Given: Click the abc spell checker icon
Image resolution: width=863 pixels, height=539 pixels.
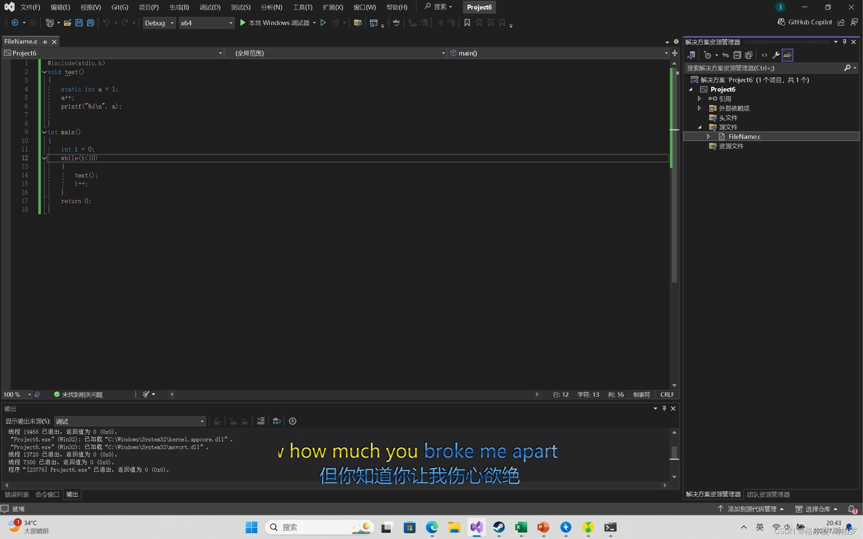Looking at the screenshot, I should pos(396,23).
